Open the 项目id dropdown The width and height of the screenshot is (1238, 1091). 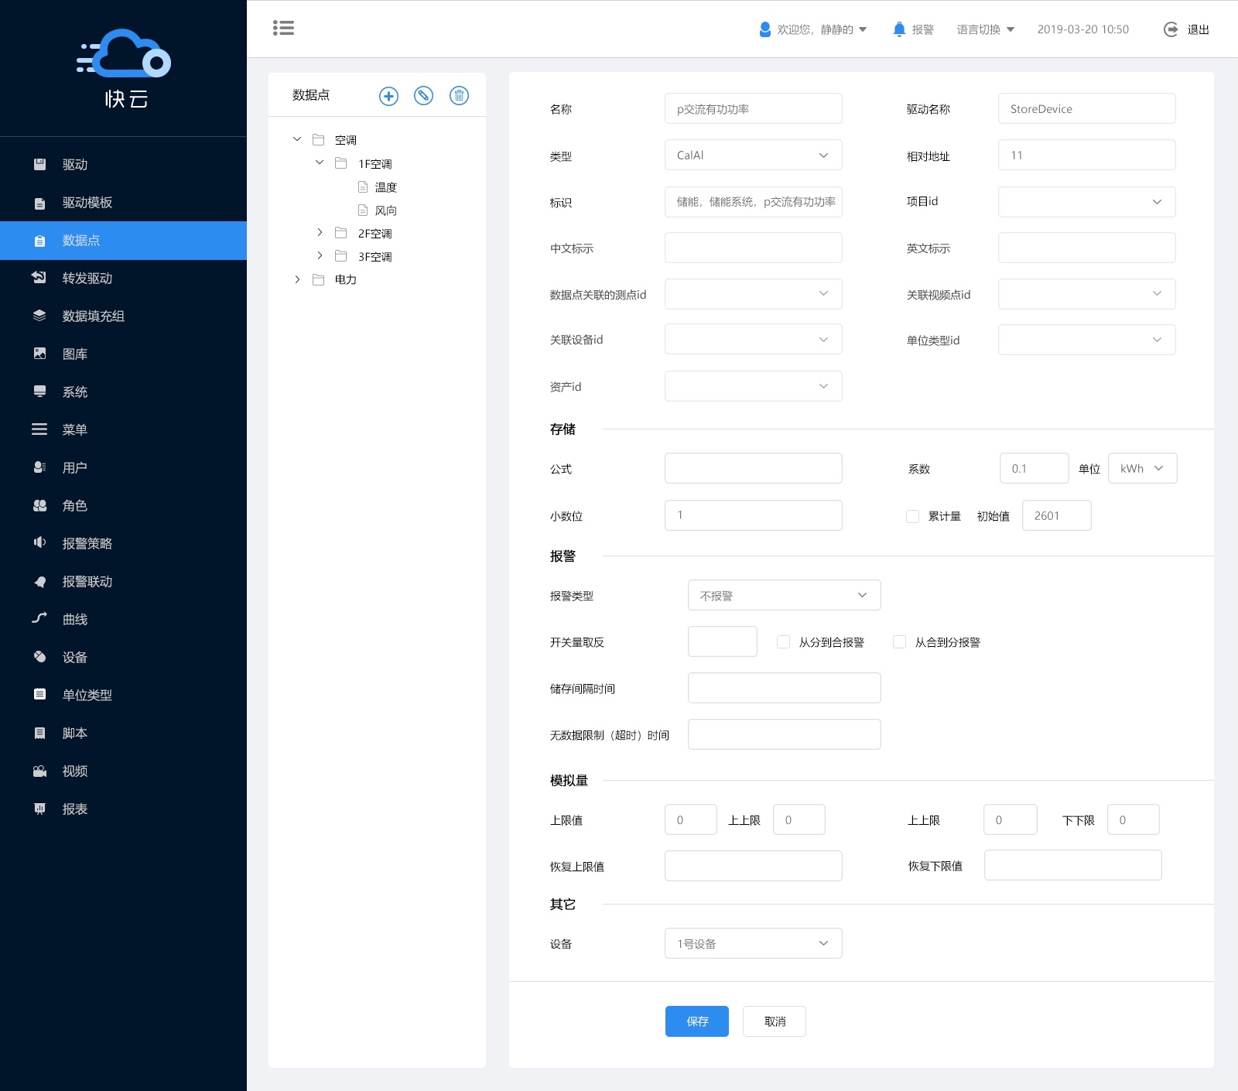tap(1086, 201)
